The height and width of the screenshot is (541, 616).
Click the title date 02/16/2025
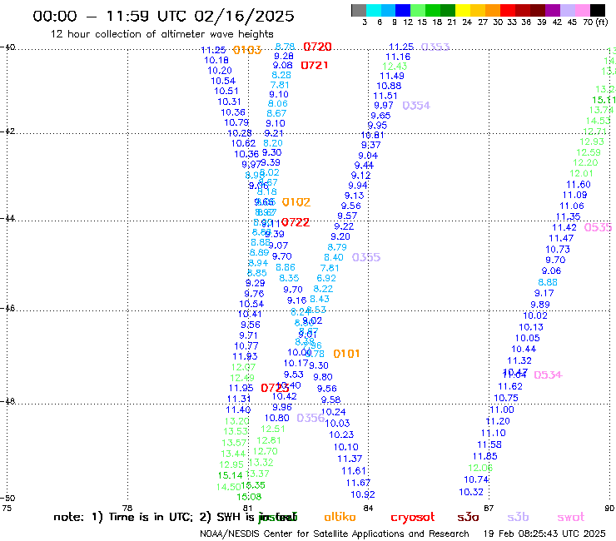coord(244,16)
